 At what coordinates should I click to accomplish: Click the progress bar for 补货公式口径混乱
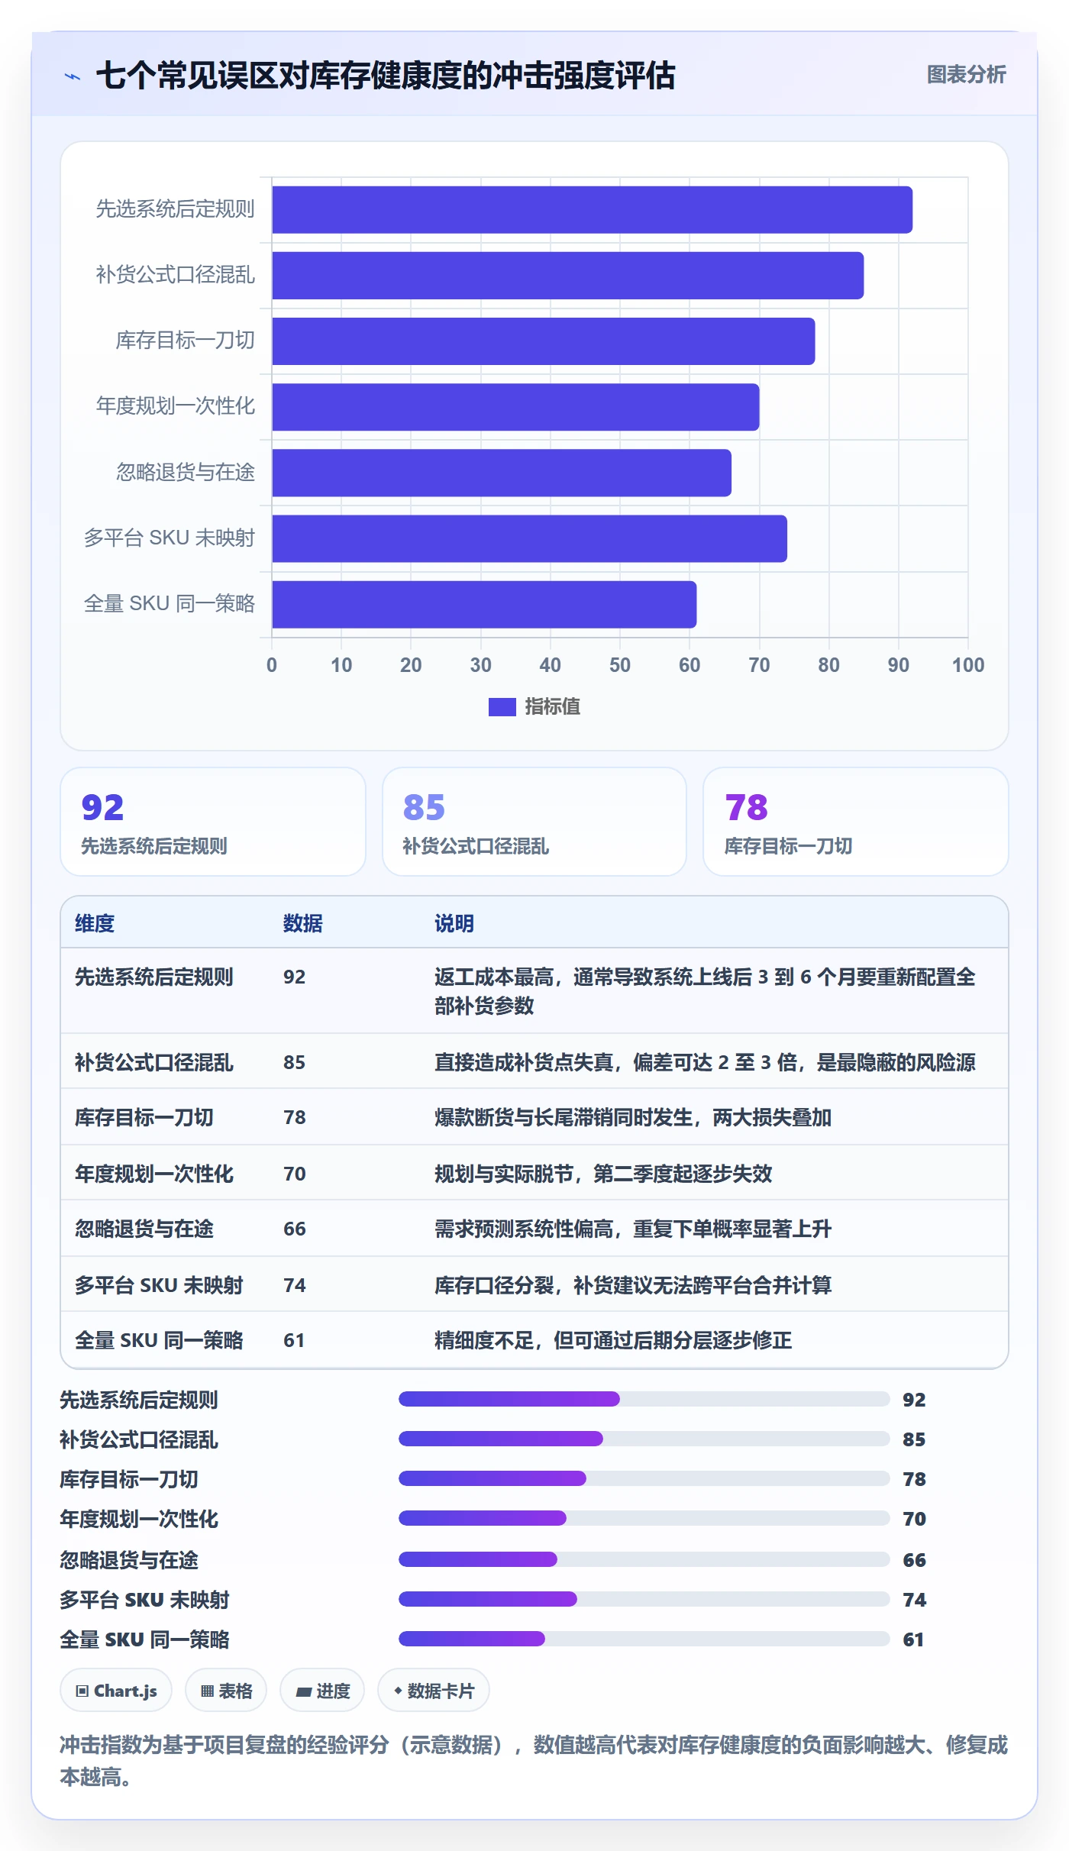644,1439
